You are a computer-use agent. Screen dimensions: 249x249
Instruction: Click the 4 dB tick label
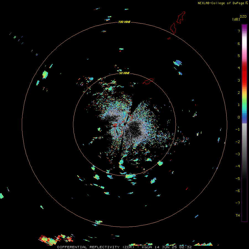(239, 68)
